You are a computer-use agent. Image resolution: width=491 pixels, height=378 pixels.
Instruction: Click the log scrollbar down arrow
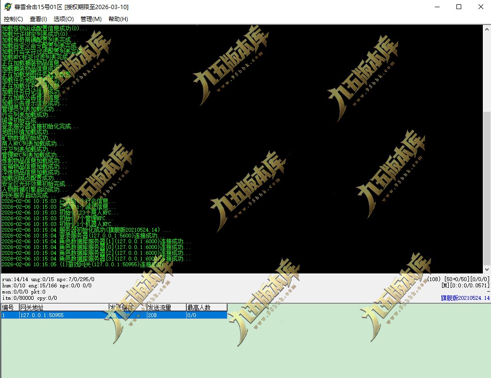click(x=487, y=269)
